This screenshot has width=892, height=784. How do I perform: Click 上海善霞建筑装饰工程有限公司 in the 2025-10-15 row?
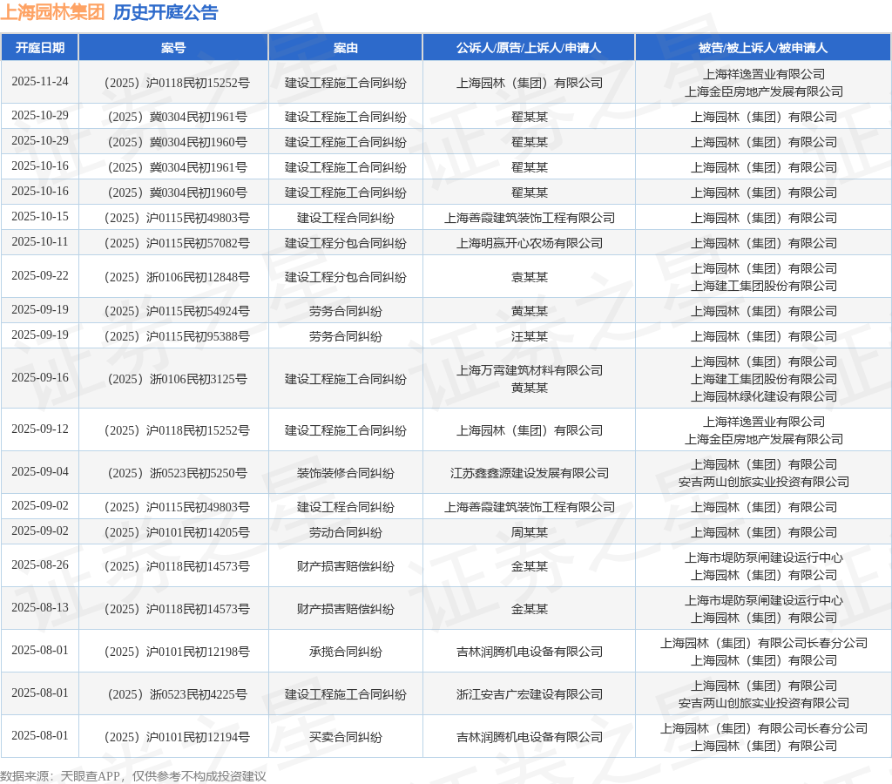529,218
